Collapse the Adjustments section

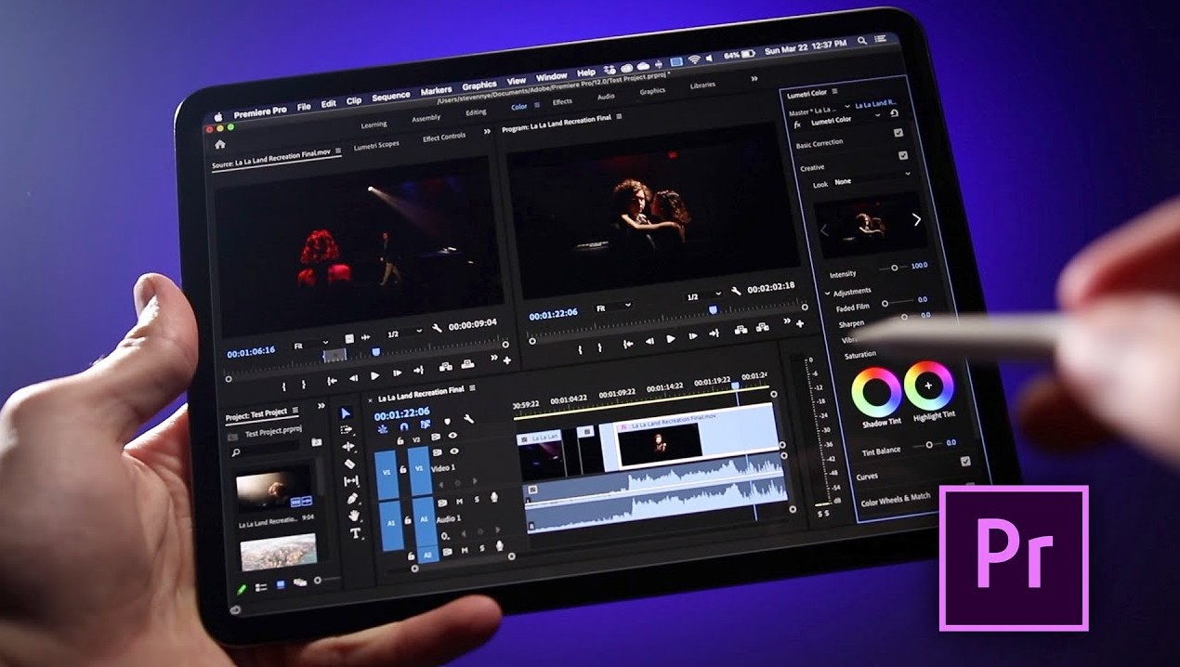[x=828, y=293]
